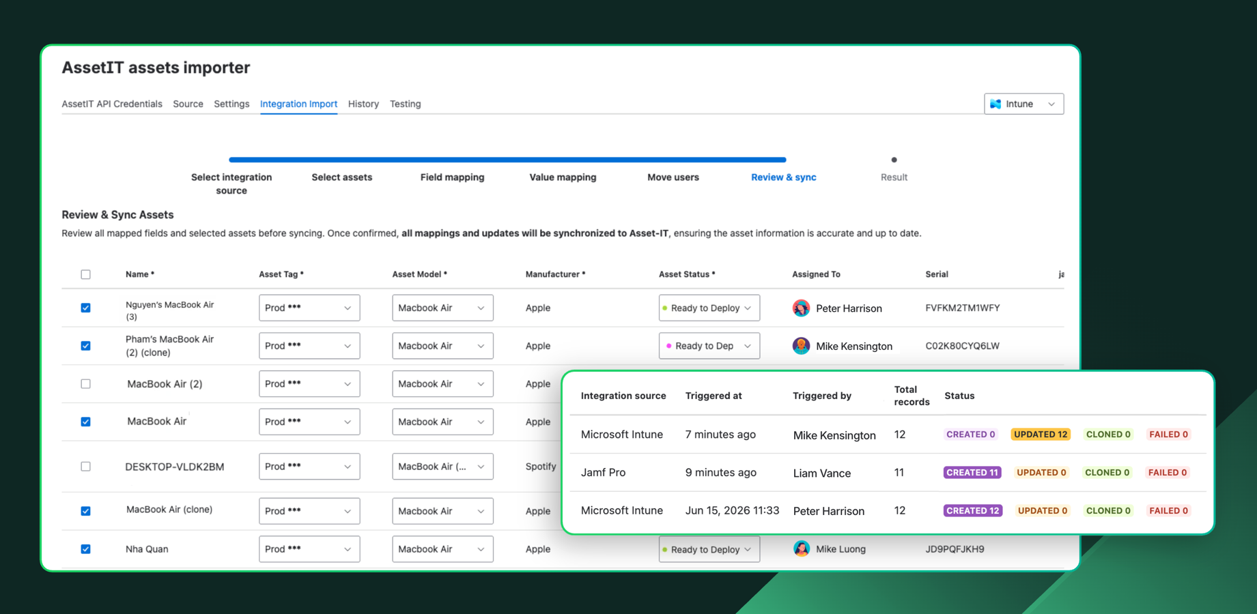Viewport: 1257px width, 614px height.
Task: Click the Result step label
Action: click(x=894, y=177)
